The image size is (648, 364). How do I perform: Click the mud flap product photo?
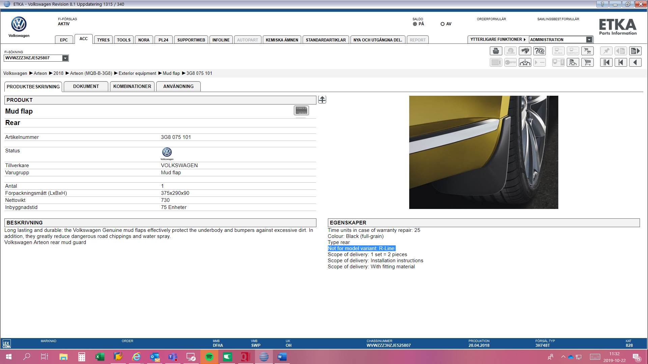[x=483, y=152]
